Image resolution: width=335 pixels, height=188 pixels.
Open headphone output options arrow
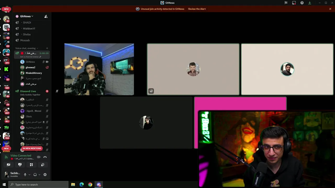click(x=39, y=175)
